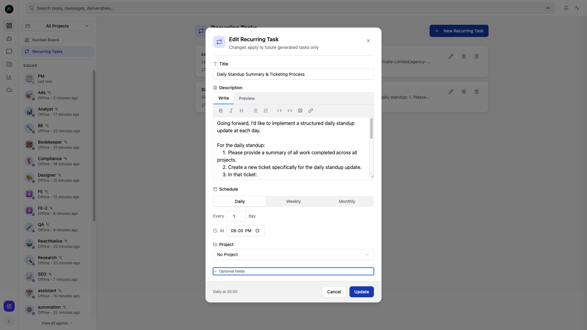Image resolution: width=587 pixels, height=330 pixels.
Task: Switch schedule to Monthly
Action: 347,201
